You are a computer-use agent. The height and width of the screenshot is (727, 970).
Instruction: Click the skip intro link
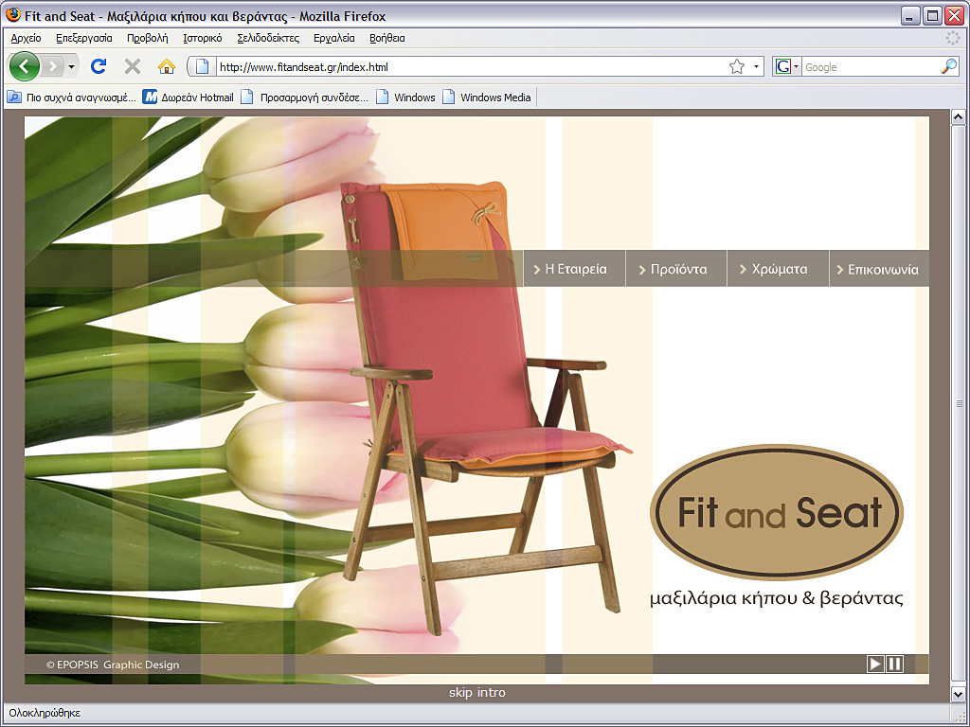(x=477, y=692)
